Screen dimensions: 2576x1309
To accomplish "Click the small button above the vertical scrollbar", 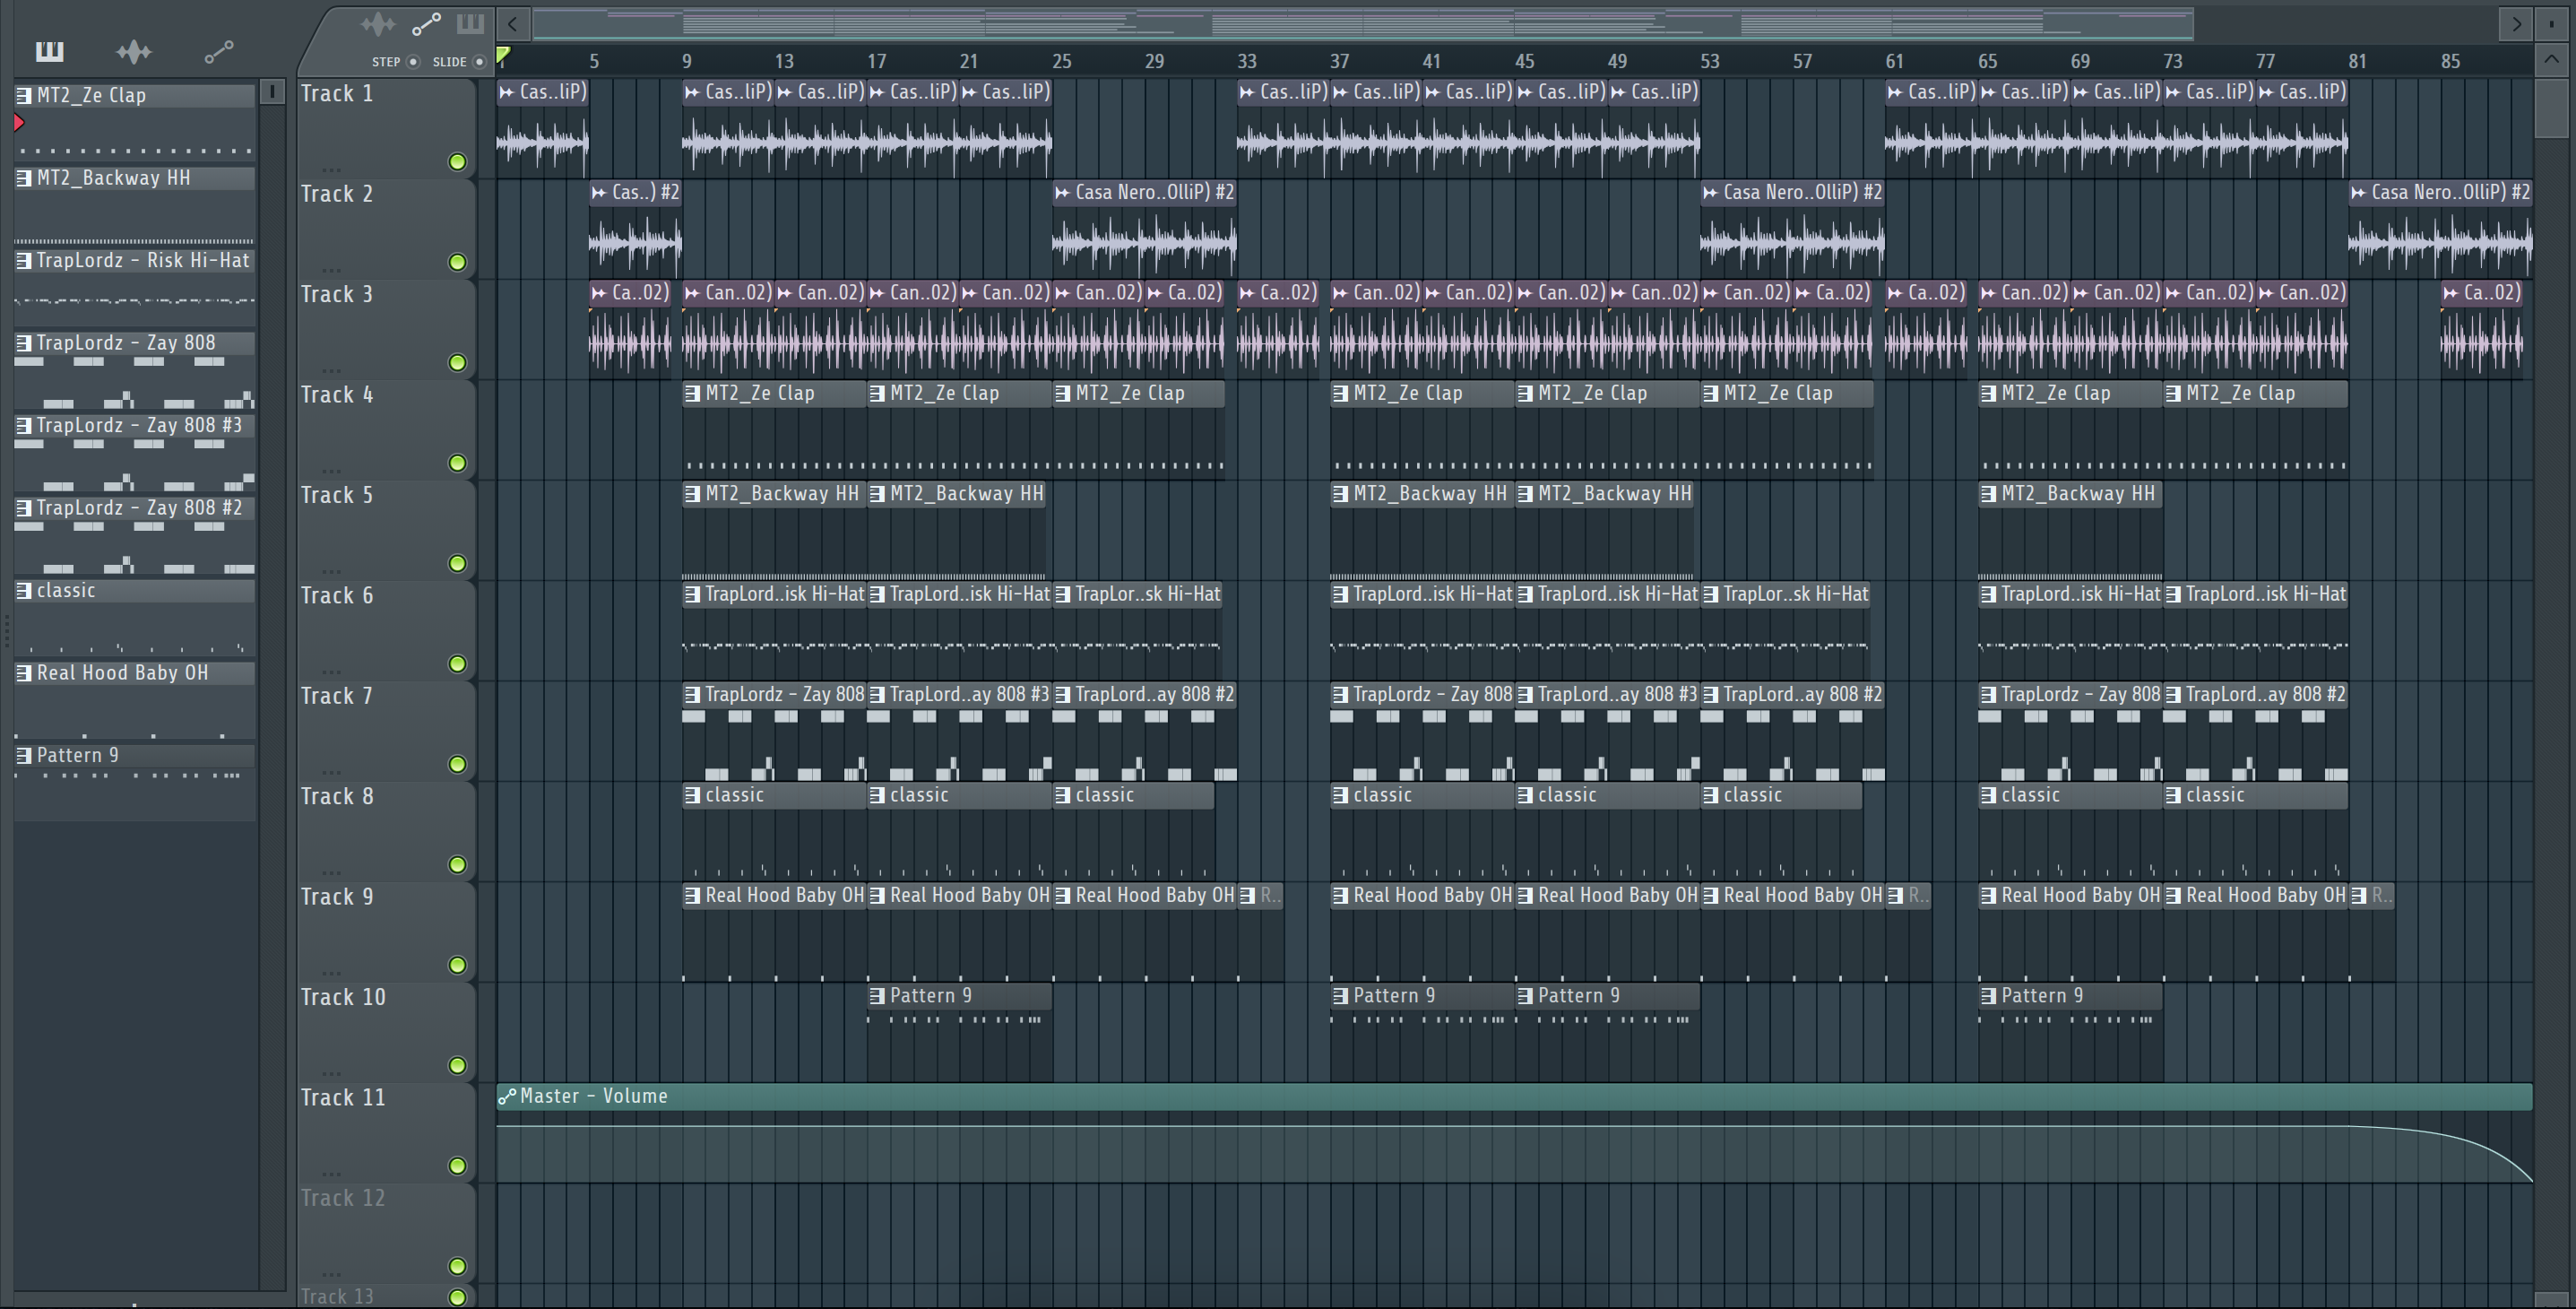I will coord(2552,24).
